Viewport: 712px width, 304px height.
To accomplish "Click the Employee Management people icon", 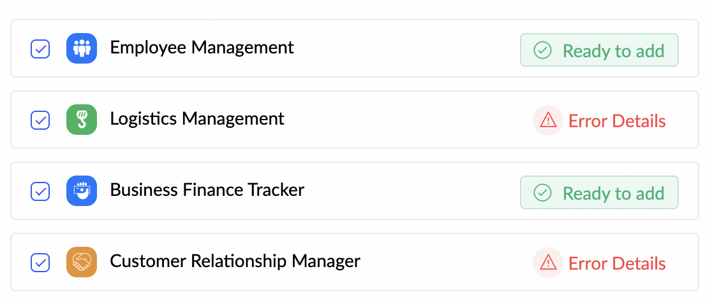I will click(82, 48).
